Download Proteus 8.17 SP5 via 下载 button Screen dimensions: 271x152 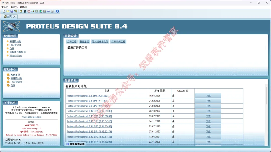[x=208, y=111]
